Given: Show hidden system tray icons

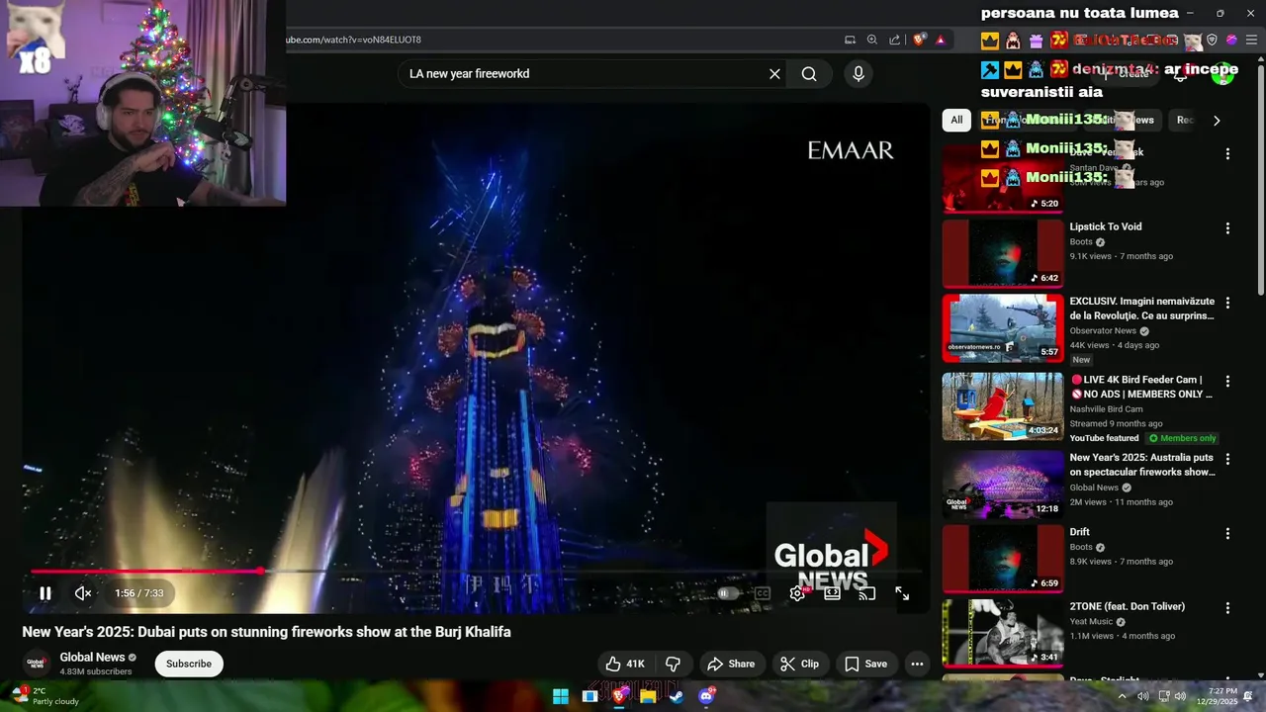Looking at the screenshot, I should point(1122,696).
